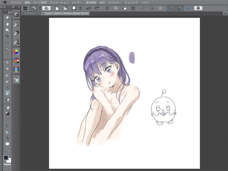Select the Decoration sparkle tool
This screenshot has height=171, width=228.
coord(7,87)
